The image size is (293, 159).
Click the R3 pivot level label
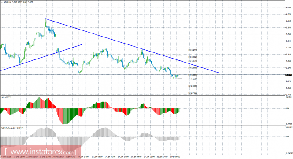point(193,61)
